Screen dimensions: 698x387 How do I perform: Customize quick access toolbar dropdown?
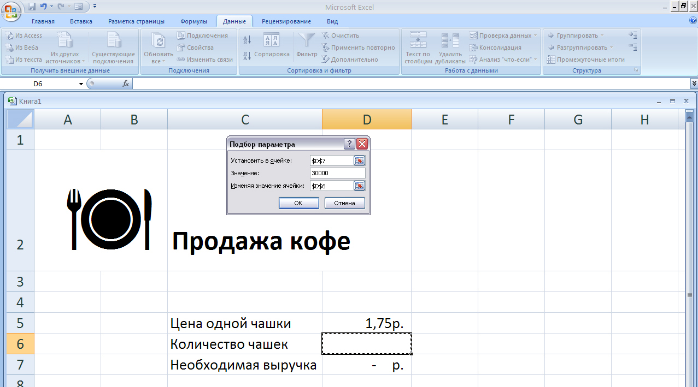click(95, 7)
